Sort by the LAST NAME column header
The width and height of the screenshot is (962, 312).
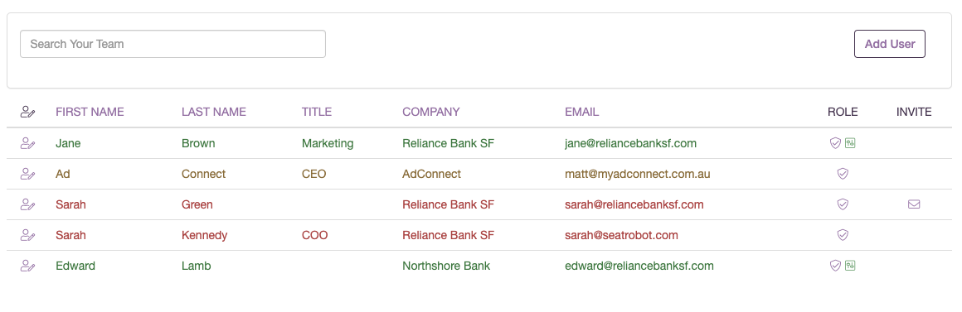point(213,112)
